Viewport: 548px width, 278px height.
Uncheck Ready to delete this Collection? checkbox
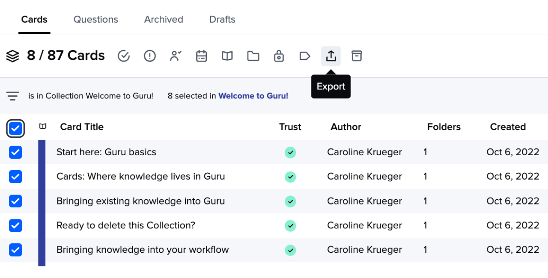tap(15, 225)
